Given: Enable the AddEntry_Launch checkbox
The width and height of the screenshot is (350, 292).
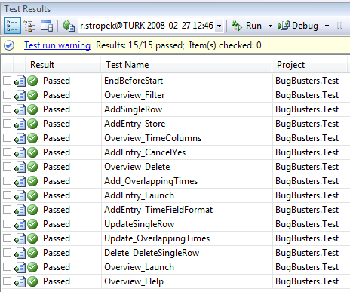Looking at the screenshot, I should [x=7, y=195].
